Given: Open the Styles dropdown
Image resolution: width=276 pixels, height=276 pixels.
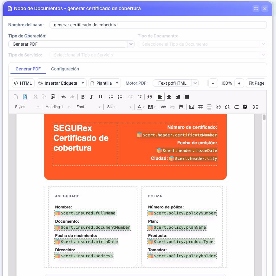Looking at the screenshot, I should tap(27, 107).
